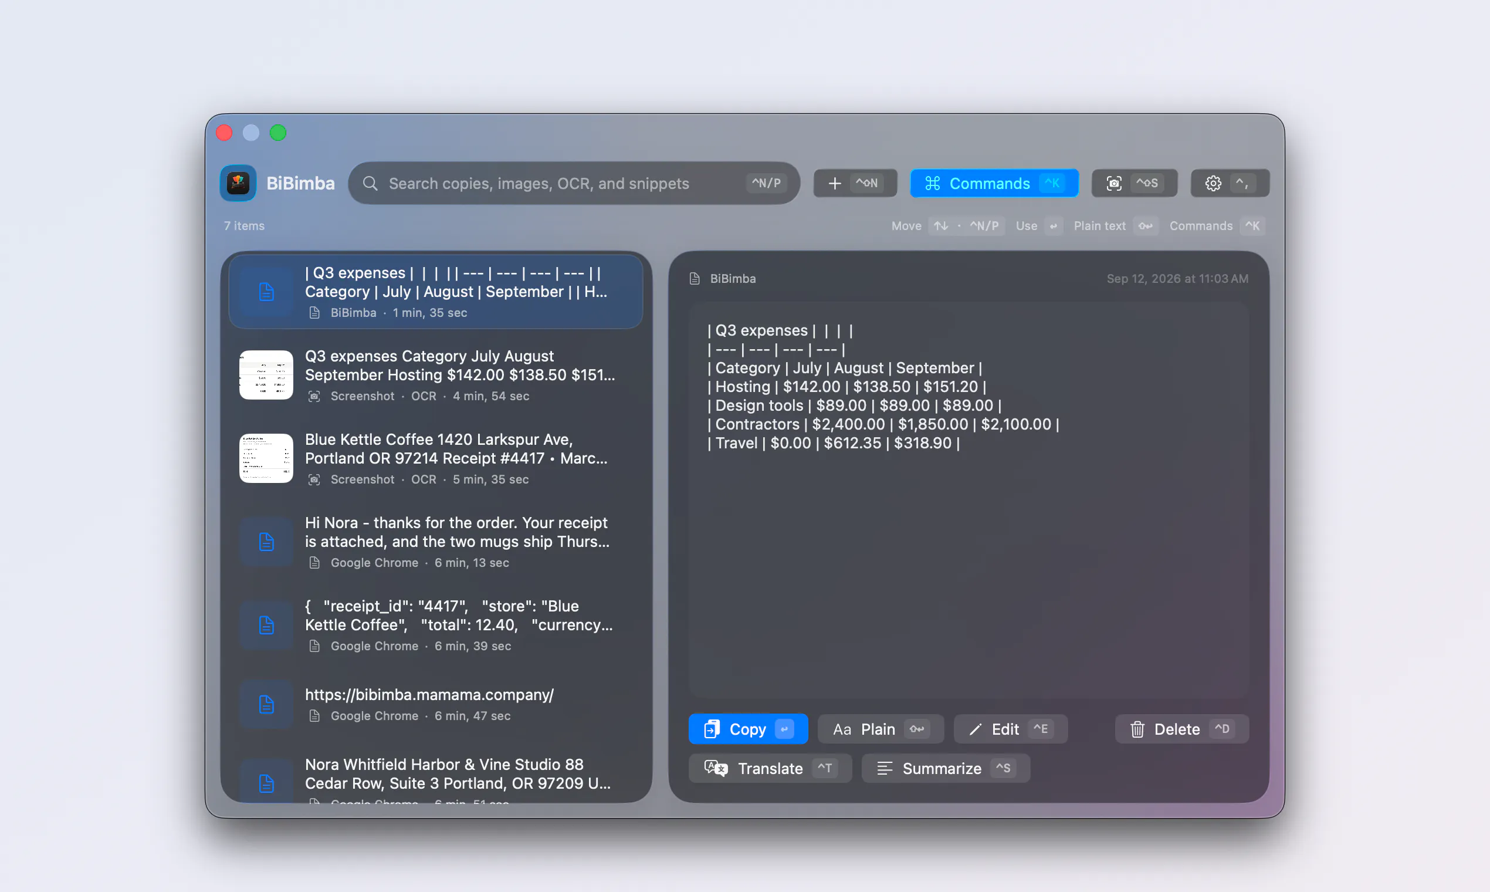Click the BiBimba source label in preview header
The image size is (1490, 892).
coord(732,278)
